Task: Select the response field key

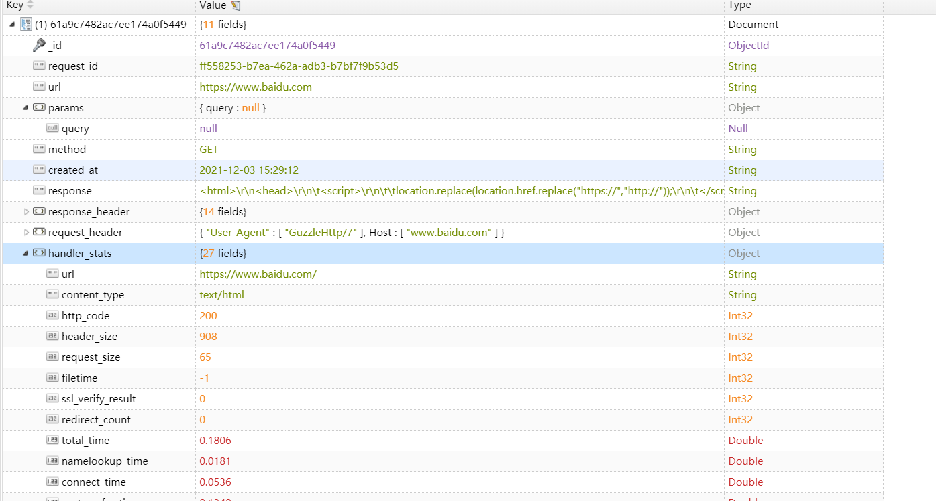Action: [x=70, y=191]
